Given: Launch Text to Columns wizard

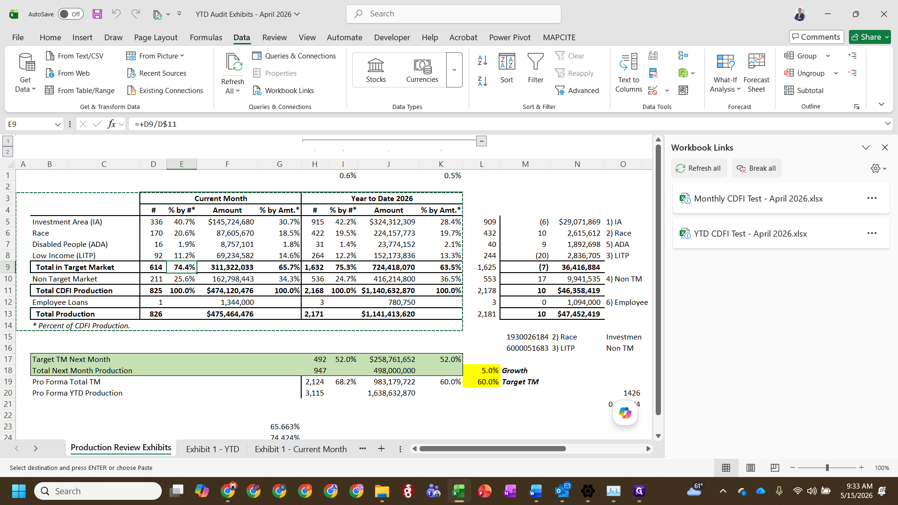Looking at the screenshot, I should point(629,72).
